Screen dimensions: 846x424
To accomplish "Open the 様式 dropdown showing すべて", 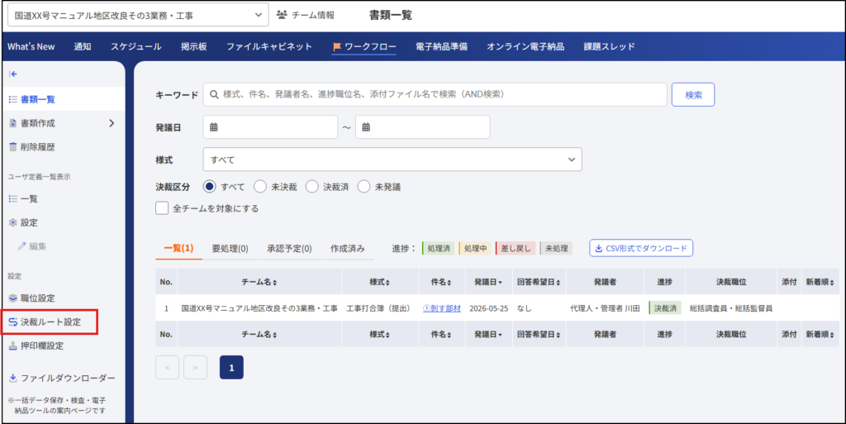I will pos(392,160).
